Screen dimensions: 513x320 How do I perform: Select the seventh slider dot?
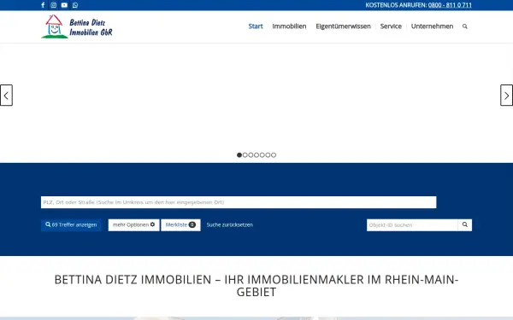point(274,155)
